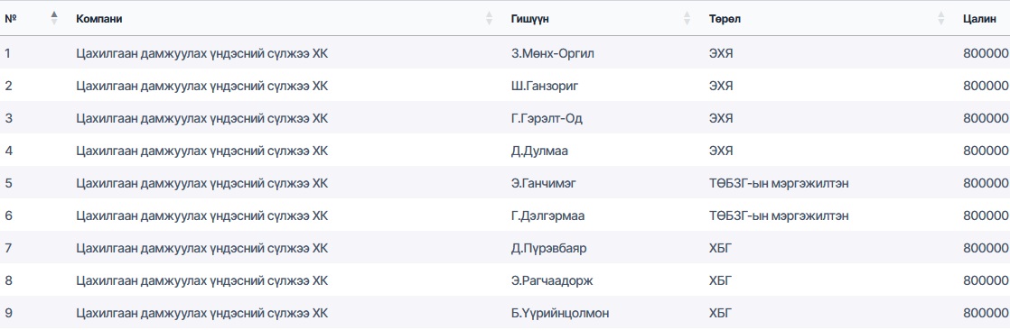Click sort arrows in Төрөл column header

pos(941,18)
